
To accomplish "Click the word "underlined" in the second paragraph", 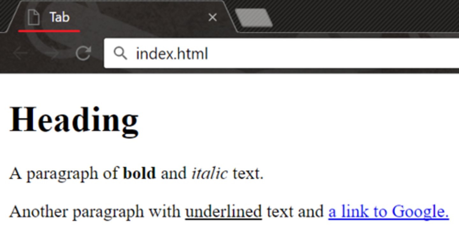I will click(223, 212).
